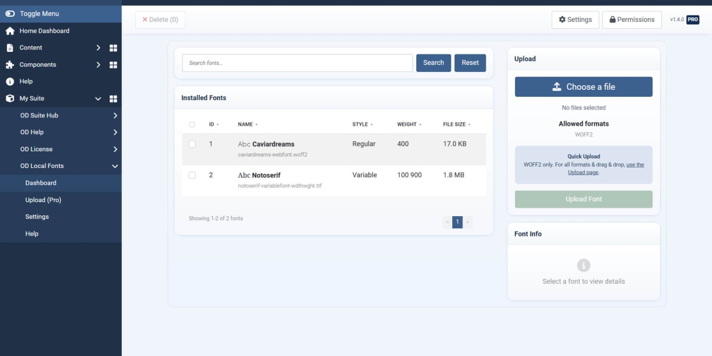Click the Toggle Menu switch icon

tap(10, 13)
